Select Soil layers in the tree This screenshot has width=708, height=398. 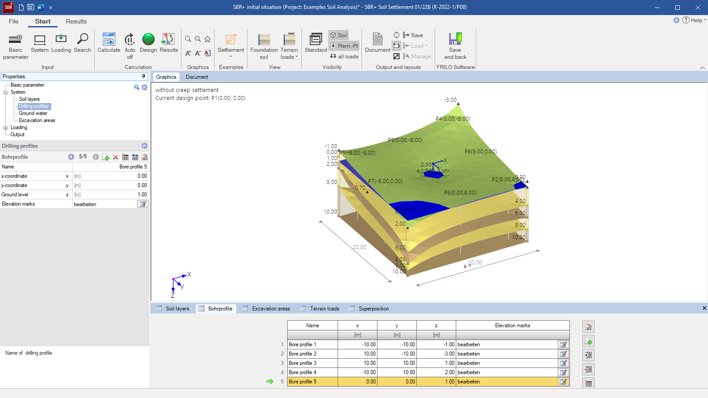pyautogui.click(x=29, y=99)
